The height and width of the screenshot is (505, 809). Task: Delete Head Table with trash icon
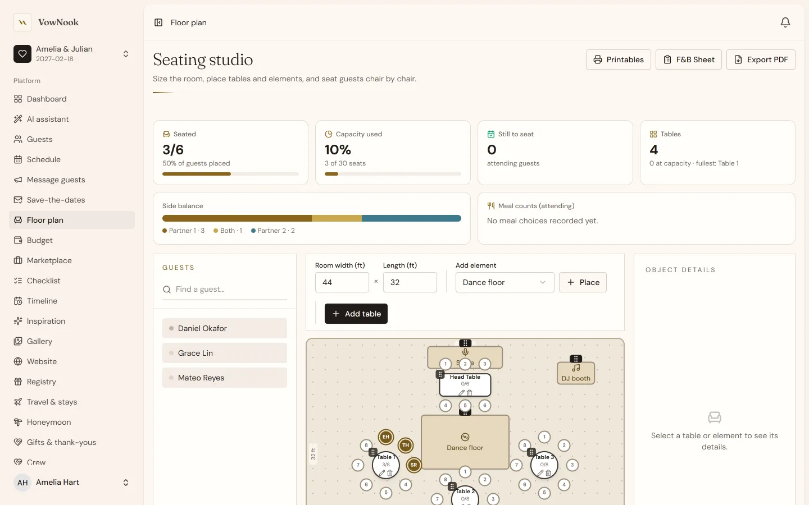(470, 393)
